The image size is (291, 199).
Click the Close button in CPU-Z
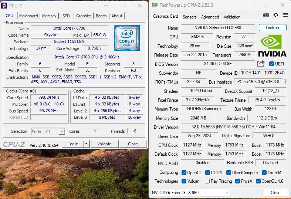pyautogui.click(x=133, y=144)
